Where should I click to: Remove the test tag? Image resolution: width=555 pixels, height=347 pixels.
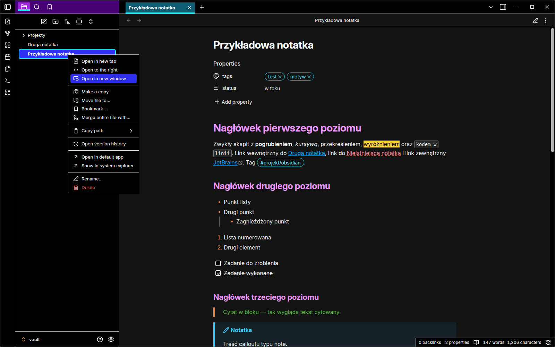pyautogui.click(x=280, y=77)
